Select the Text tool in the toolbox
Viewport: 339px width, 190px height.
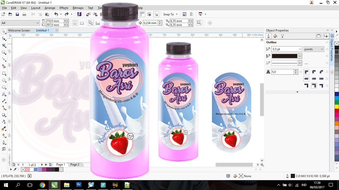click(4, 94)
